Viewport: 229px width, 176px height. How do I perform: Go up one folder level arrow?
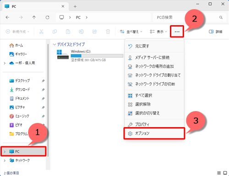[x=34, y=17]
